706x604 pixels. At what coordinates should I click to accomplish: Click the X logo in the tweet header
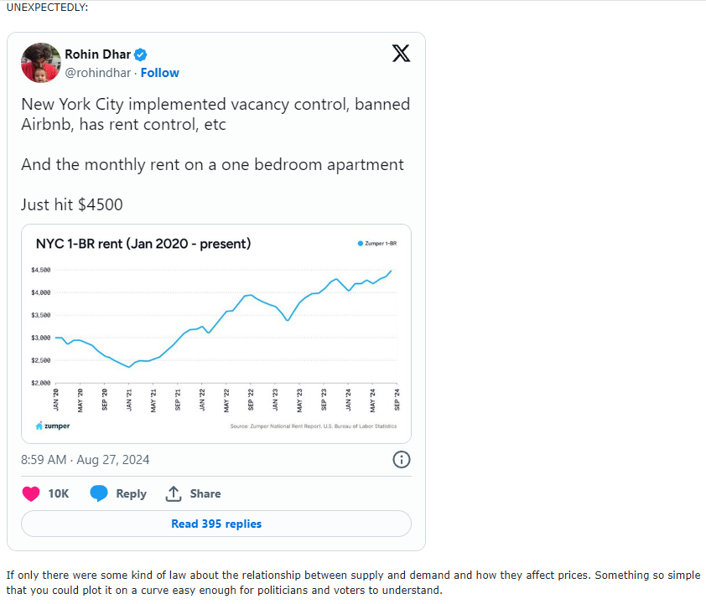[x=402, y=54]
